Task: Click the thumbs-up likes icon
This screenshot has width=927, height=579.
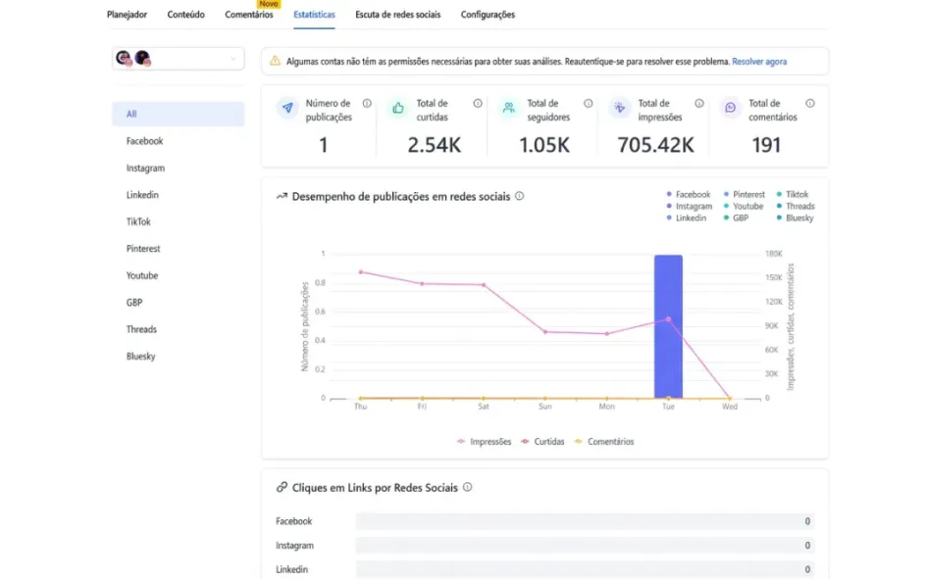Action: pos(398,108)
